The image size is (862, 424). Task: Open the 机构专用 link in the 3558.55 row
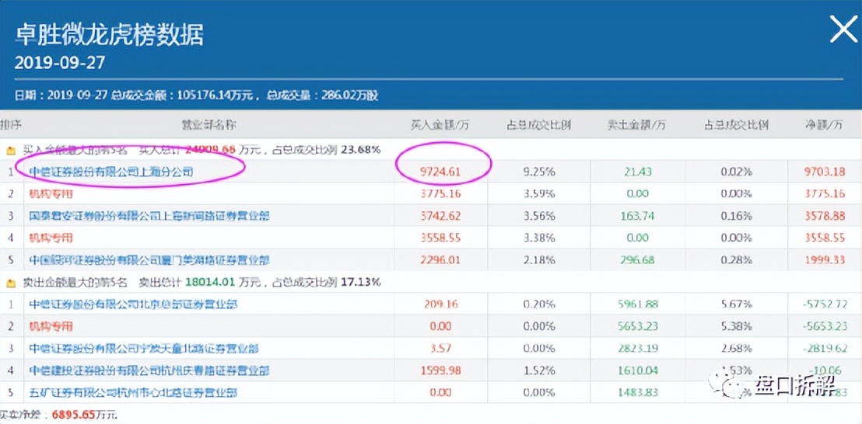click(x=51, y=238)
